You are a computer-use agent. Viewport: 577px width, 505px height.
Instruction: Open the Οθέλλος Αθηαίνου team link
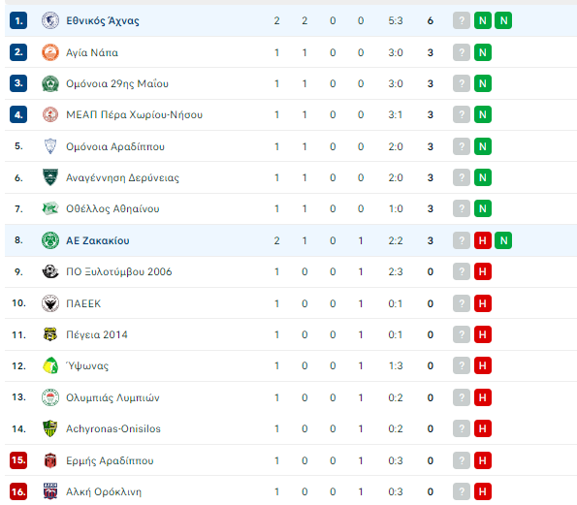pos(112,209)
